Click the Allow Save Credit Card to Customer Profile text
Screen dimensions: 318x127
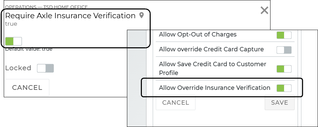(x=212, y=69)
